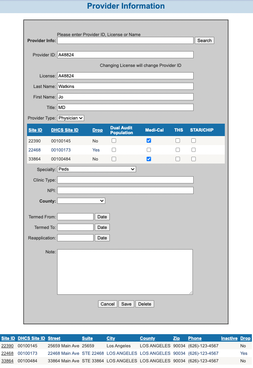Sort provider sites by DHCS Site ID header
Viewport: 253px width, 368px height.
65,130
